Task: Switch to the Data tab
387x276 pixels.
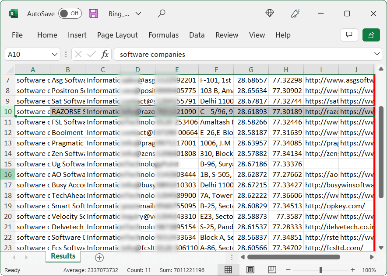Action: point(197,35)
